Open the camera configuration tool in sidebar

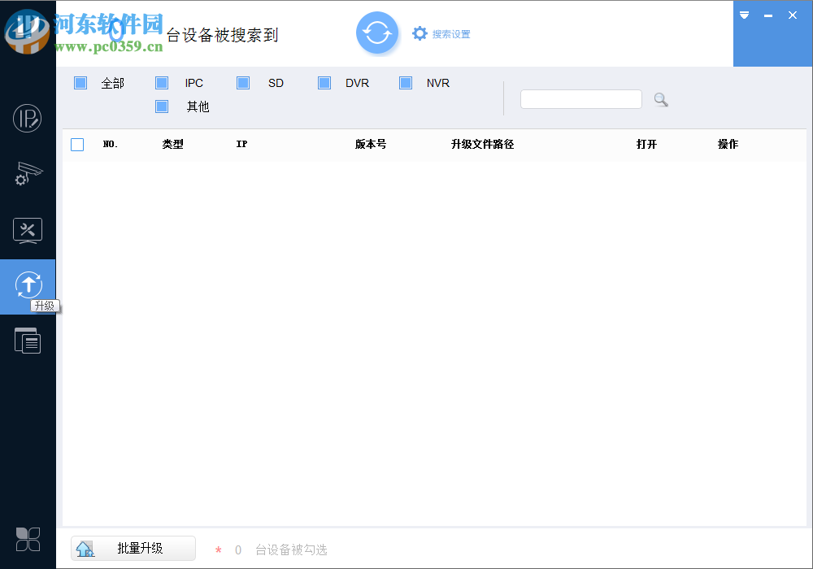click(x=28, y=174)
